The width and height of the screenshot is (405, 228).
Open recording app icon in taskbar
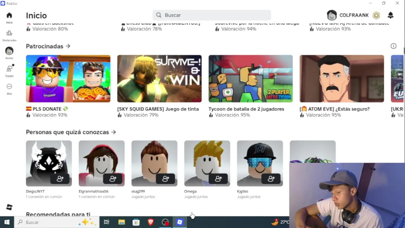click(165, 222)
